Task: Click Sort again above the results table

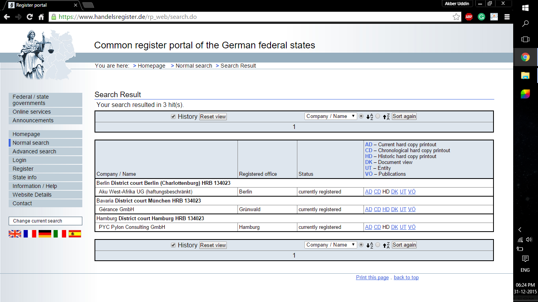Action: [404, 116]
